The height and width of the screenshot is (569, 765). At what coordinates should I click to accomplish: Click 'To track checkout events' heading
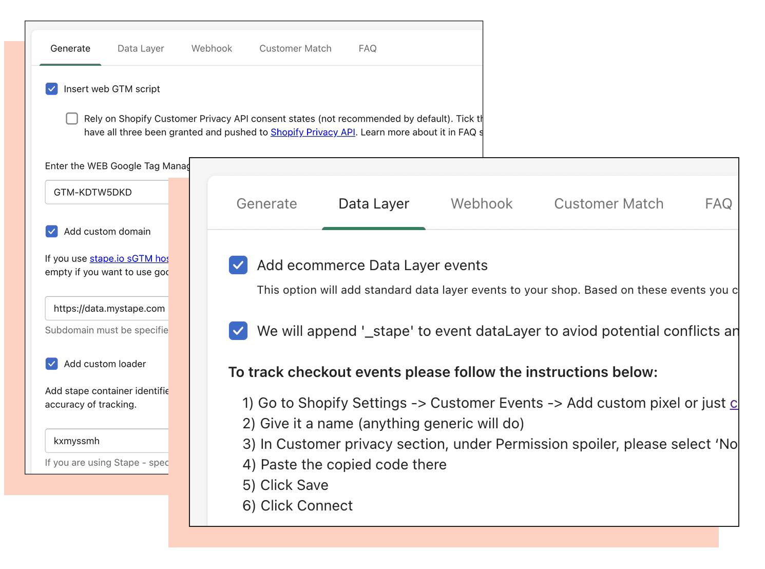[x=443, y=372]
